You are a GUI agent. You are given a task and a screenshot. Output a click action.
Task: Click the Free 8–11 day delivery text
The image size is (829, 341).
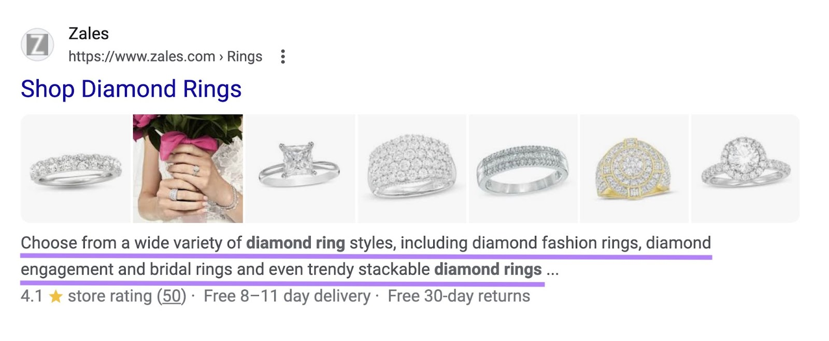click(x=287, y=296)
